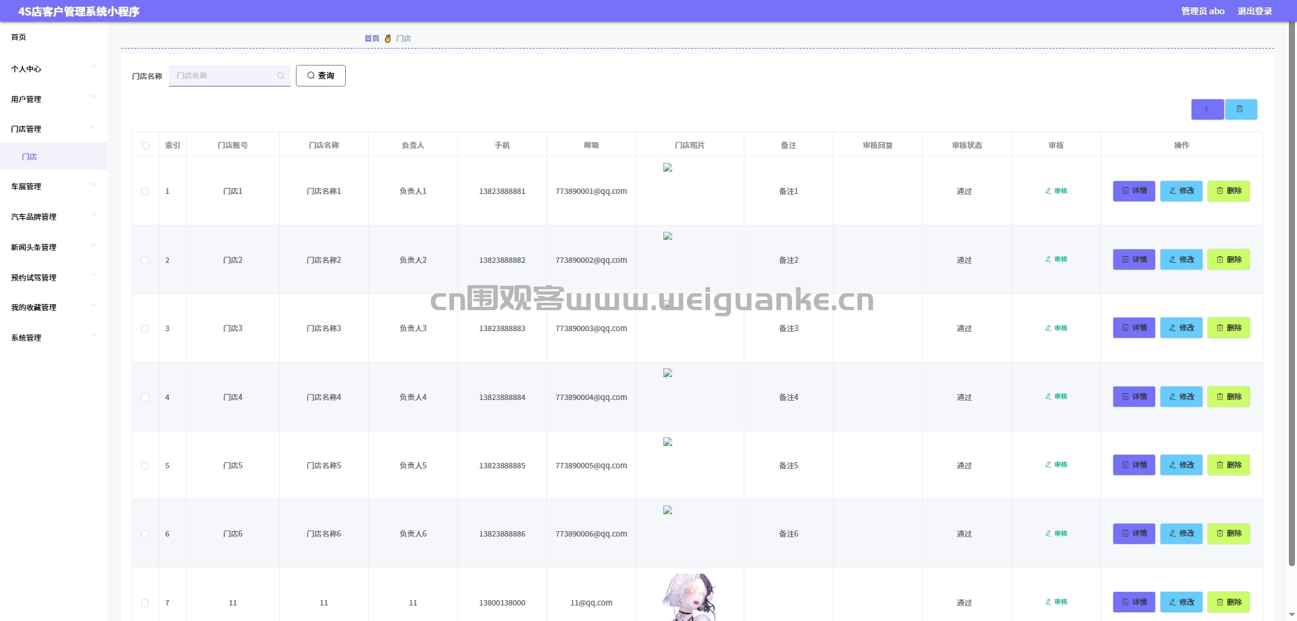Click the 查询 search button
This screenshot has width=1297, height=621.
click(x=321, y=76)
